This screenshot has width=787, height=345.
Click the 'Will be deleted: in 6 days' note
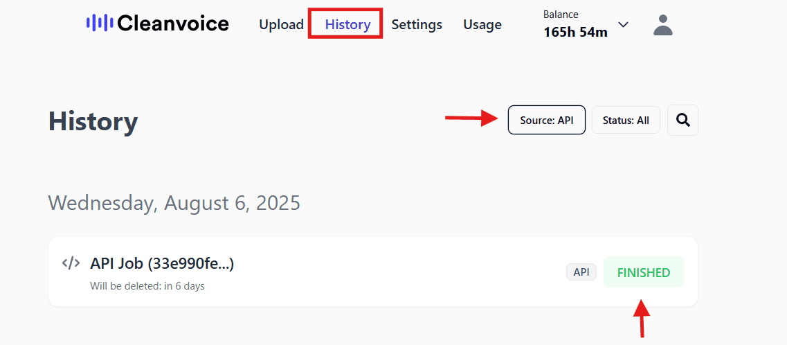[x=147, y=285]
